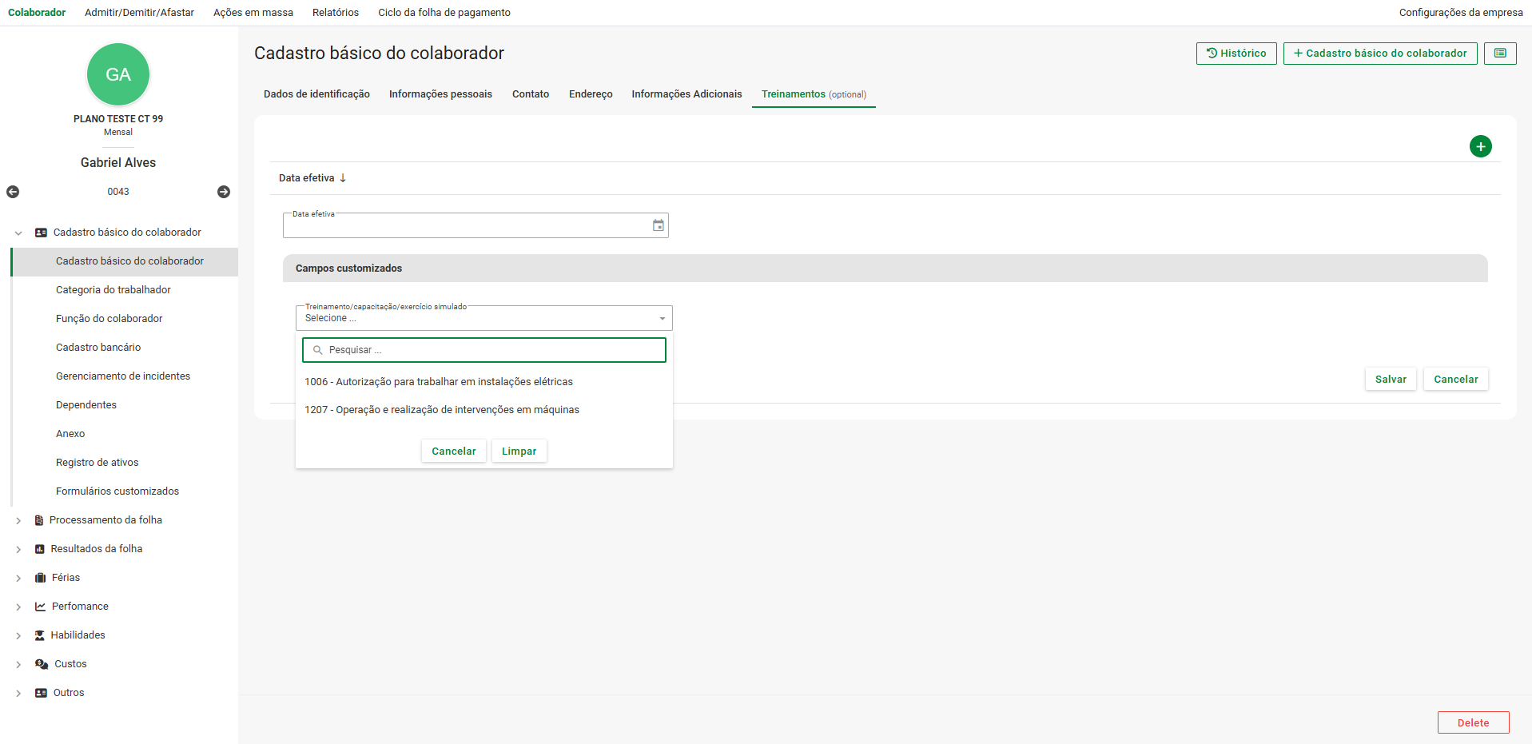Open the Histórico history button
This screenshot has width=1532, height=744.
[1236, 54]
